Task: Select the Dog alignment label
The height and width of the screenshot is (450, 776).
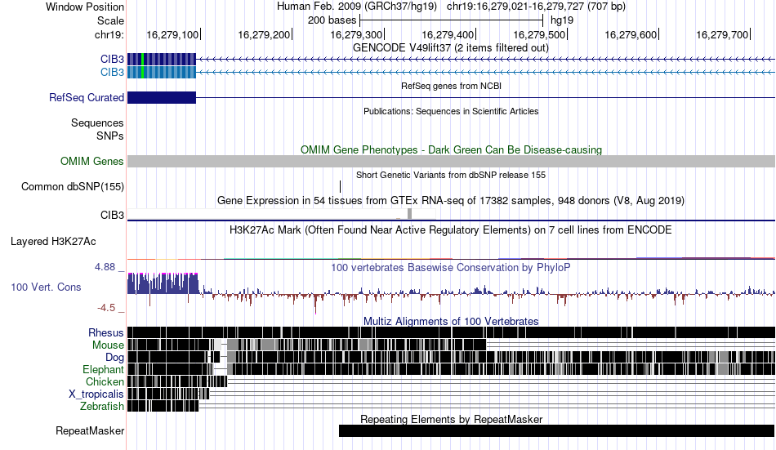Action: (114, 358)
